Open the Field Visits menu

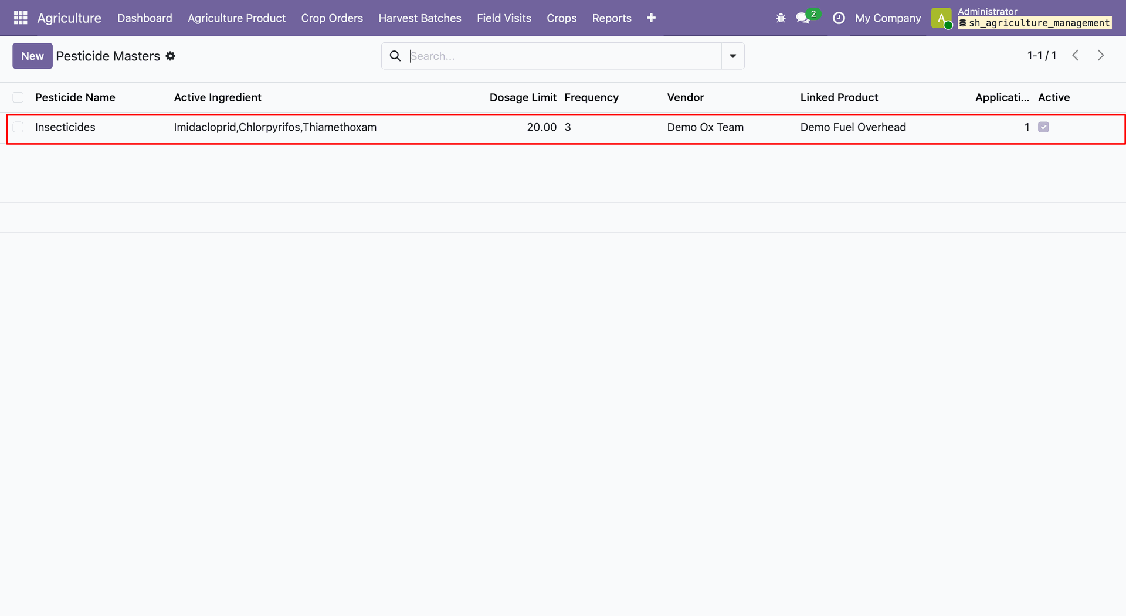tap(504, 18)
